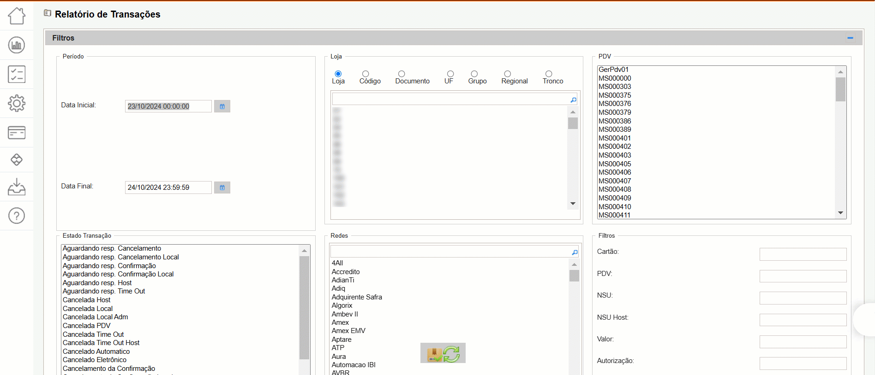Open the checklist icon in the sidebar
This screenshot has height=375, width=875.
pyautogui.click(x=17, y=74)
